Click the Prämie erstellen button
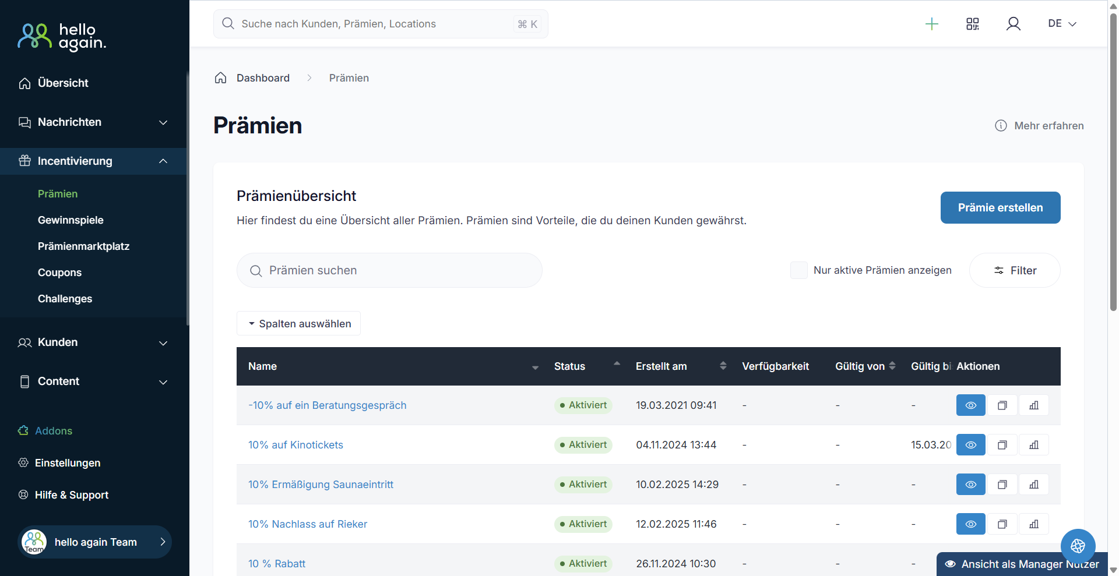This screenshot has height=576, width=1119. pyautogui.click(x=1000, y=208)
